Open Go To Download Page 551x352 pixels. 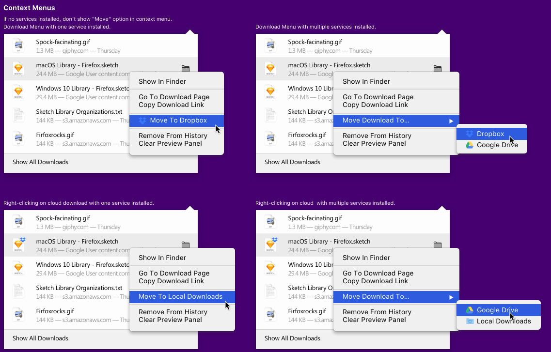point(174,97)
